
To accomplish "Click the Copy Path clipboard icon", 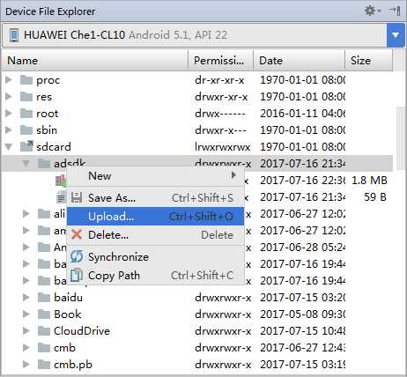I will pyautogui.click(x=77, y=276).
